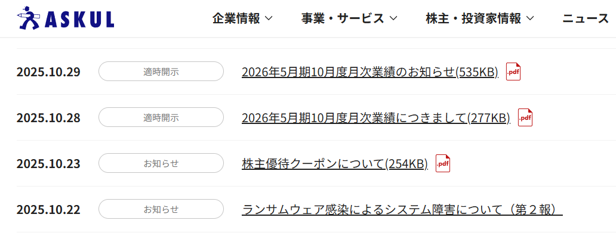Open 2026年5月期10月度月次業績のお知らせ link
The width and height of the screenshot is (616, 239).
(369, 72)
